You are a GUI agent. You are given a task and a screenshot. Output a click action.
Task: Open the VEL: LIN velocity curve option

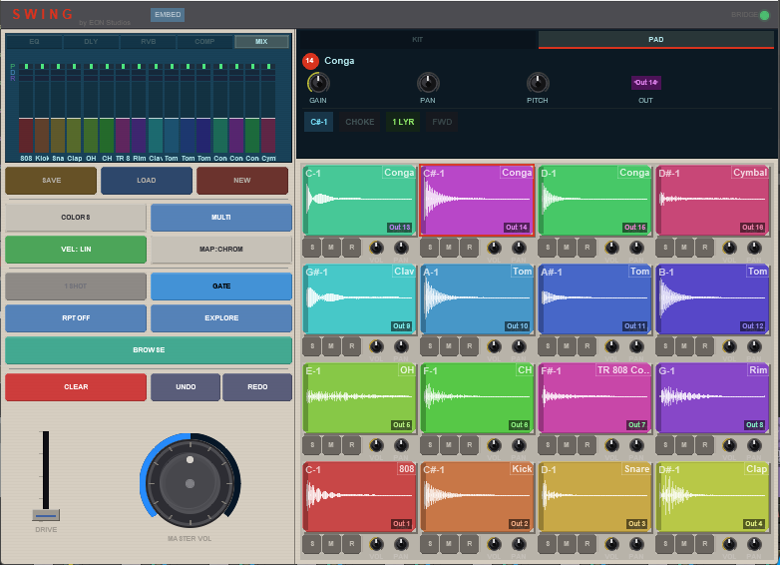click(x=76, y=250)
